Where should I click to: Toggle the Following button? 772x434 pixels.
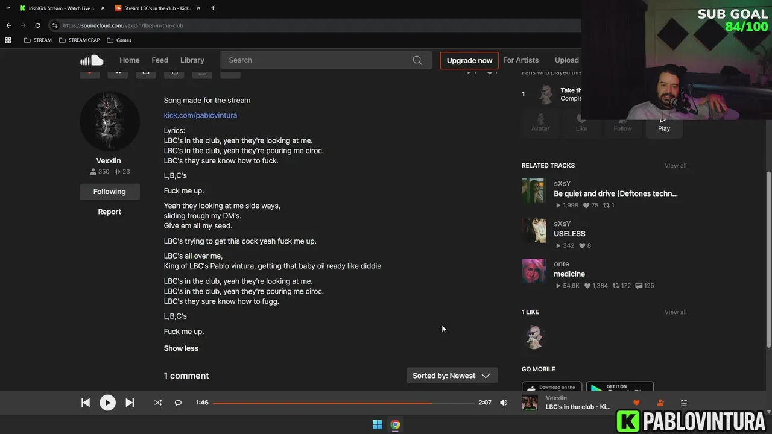pos(110,192)
